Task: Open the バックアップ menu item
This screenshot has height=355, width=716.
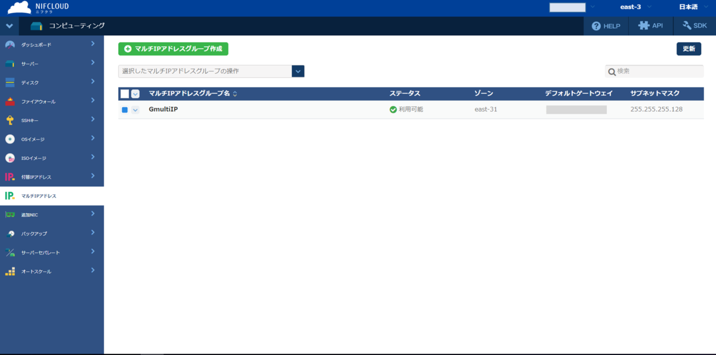Action: click(52, 233)
